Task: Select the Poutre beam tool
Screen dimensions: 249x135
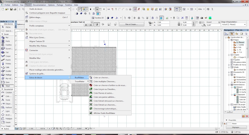Action: 7,60
